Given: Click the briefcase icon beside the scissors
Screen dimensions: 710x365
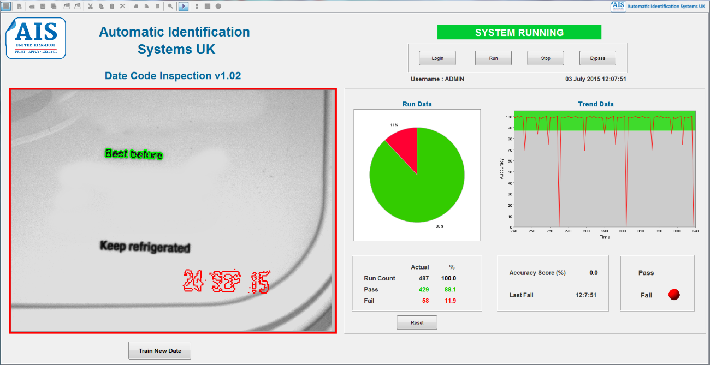Looking at the screenshot, I should point(77,7).
